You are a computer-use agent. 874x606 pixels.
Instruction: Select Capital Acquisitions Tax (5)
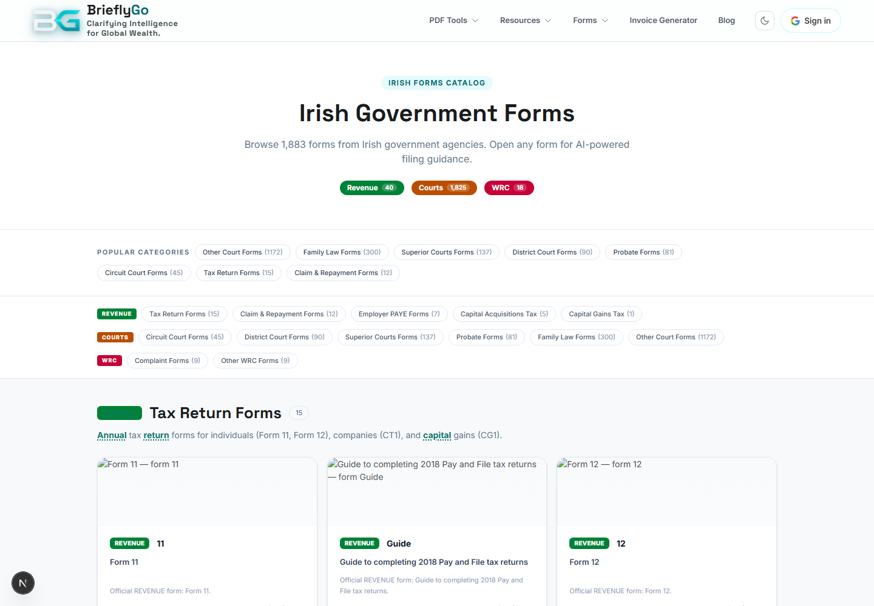click(504, 314)
